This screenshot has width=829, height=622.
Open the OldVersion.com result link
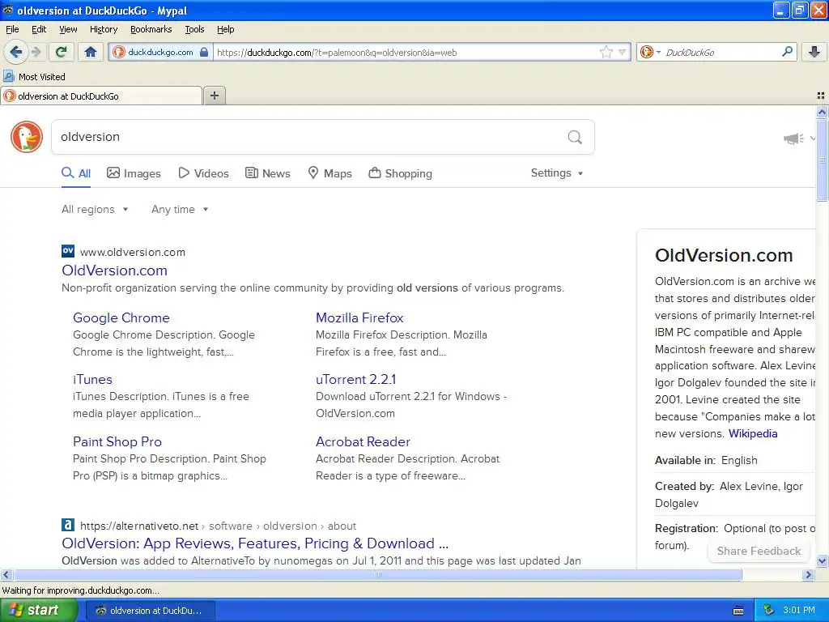point(114,271)
